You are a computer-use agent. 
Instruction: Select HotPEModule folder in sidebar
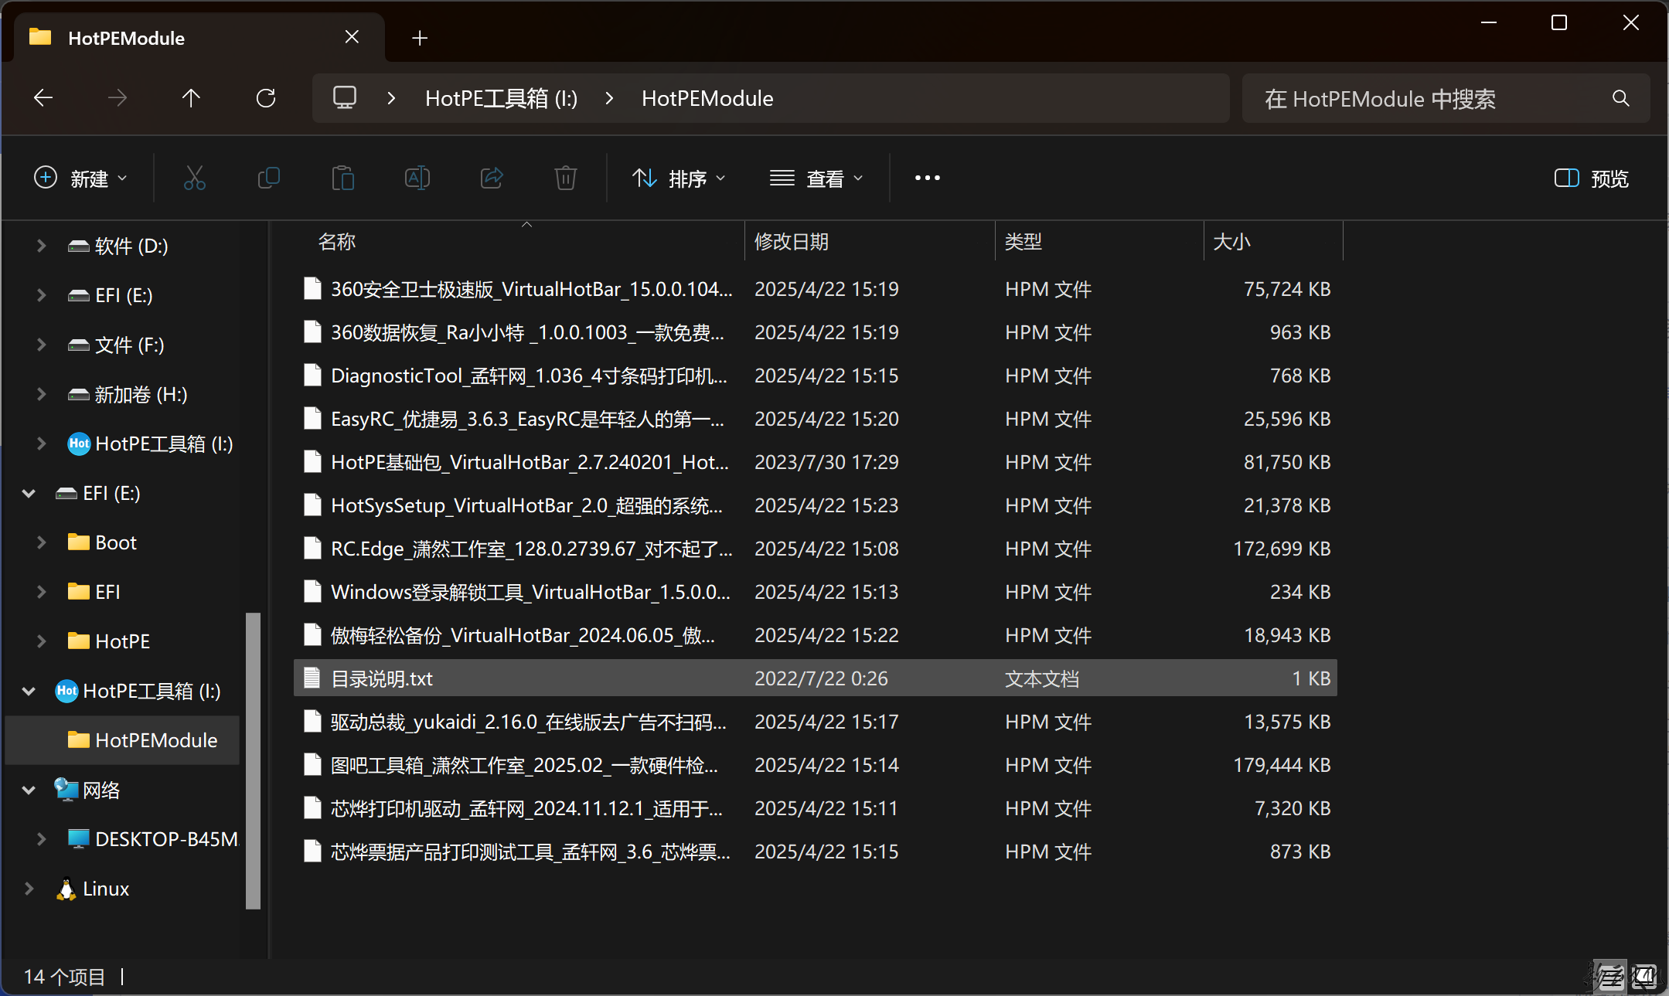(x=123, y=740)
